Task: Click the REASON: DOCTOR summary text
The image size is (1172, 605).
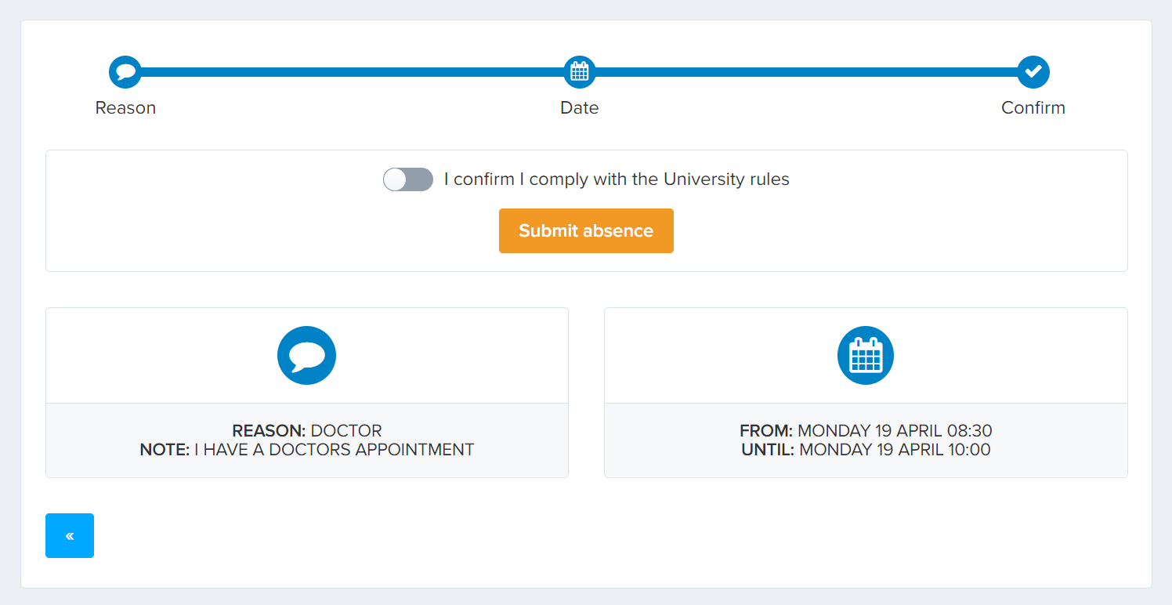Action: pyautogui.click(x=307, y=431)
